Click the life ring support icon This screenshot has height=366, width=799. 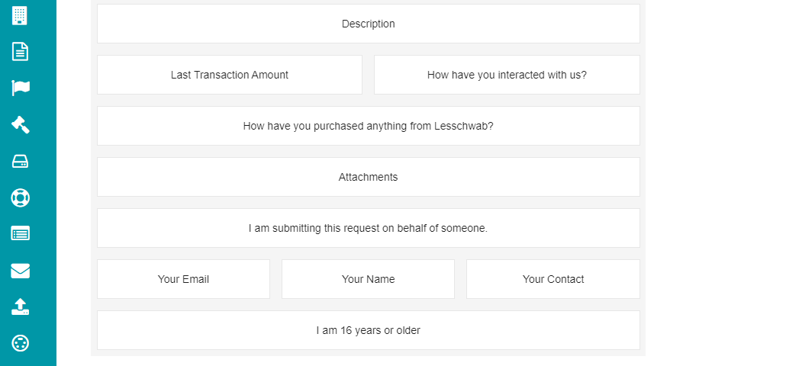coord(21,197)
